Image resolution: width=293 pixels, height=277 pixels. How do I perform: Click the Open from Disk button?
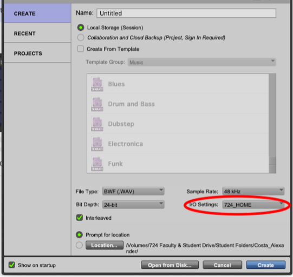pos(170,265)
